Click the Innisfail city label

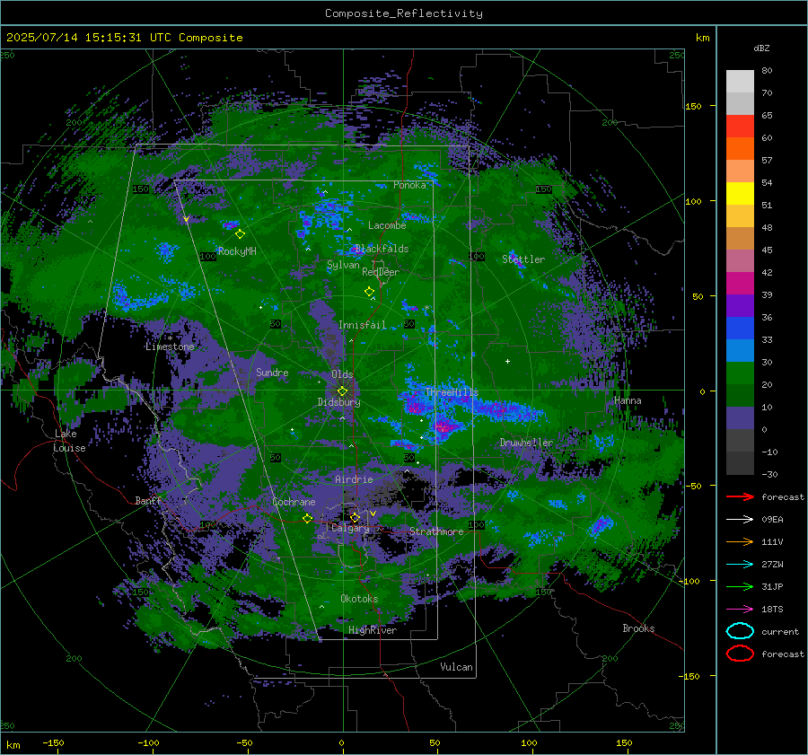(x=363, y=325)
